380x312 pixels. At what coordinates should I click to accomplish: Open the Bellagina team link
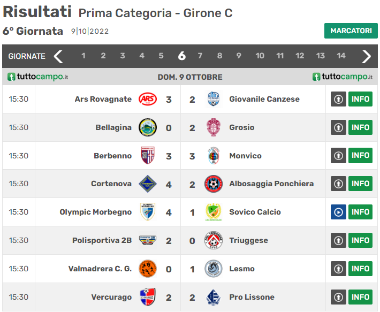(113, 127)
